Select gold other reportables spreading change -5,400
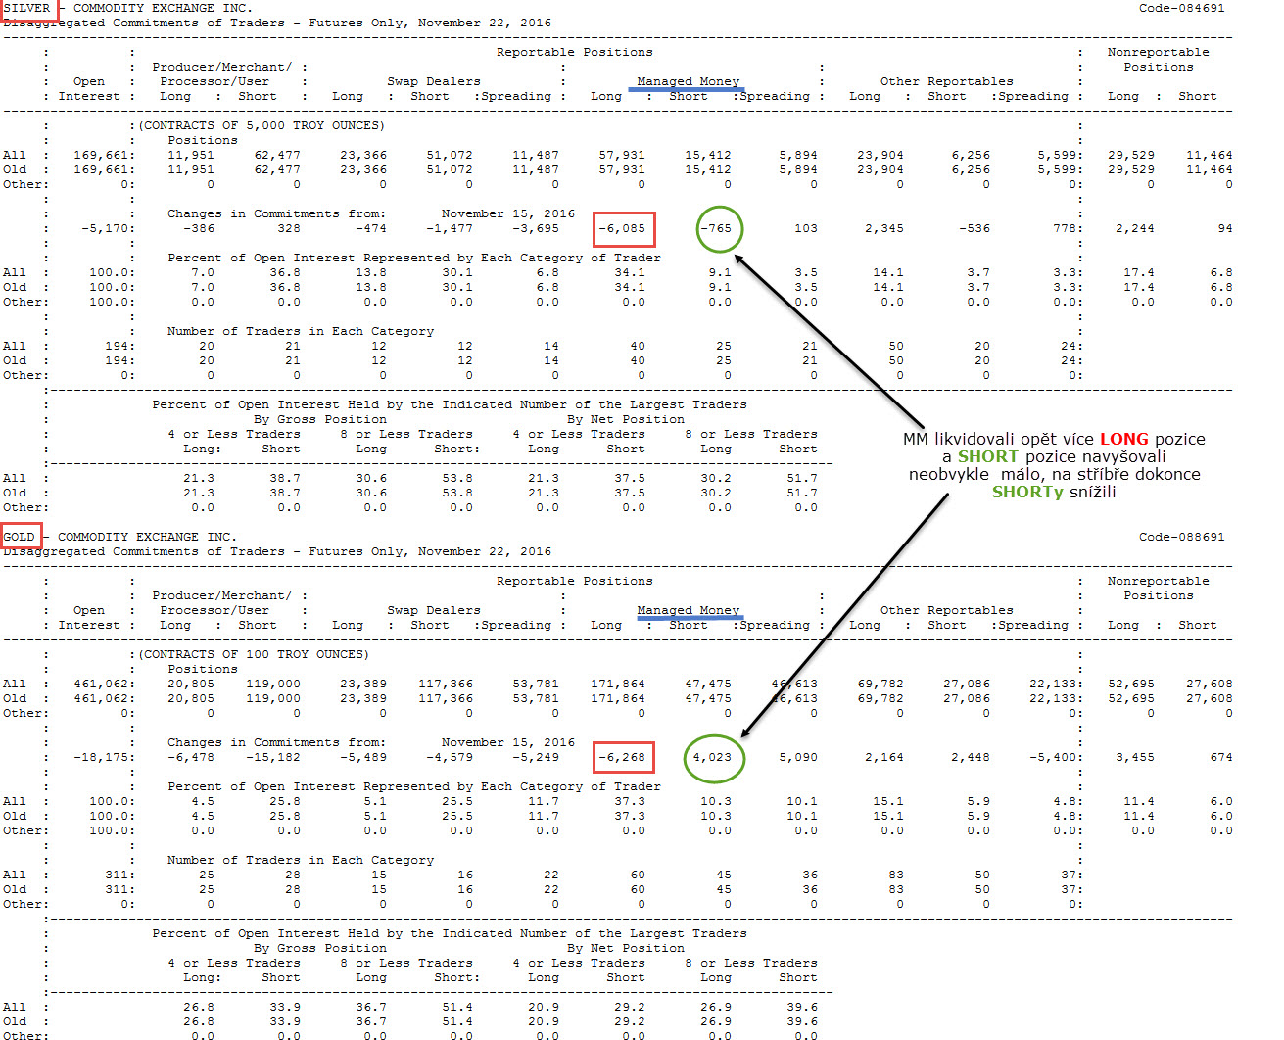Viewport: 1284px width, 1040px height. click(1052, 757)
